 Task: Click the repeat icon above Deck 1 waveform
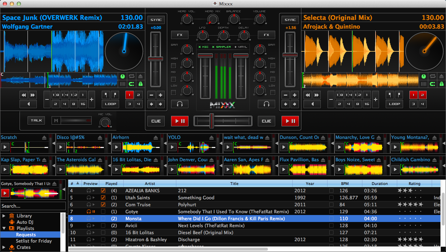tap(131, 76)
